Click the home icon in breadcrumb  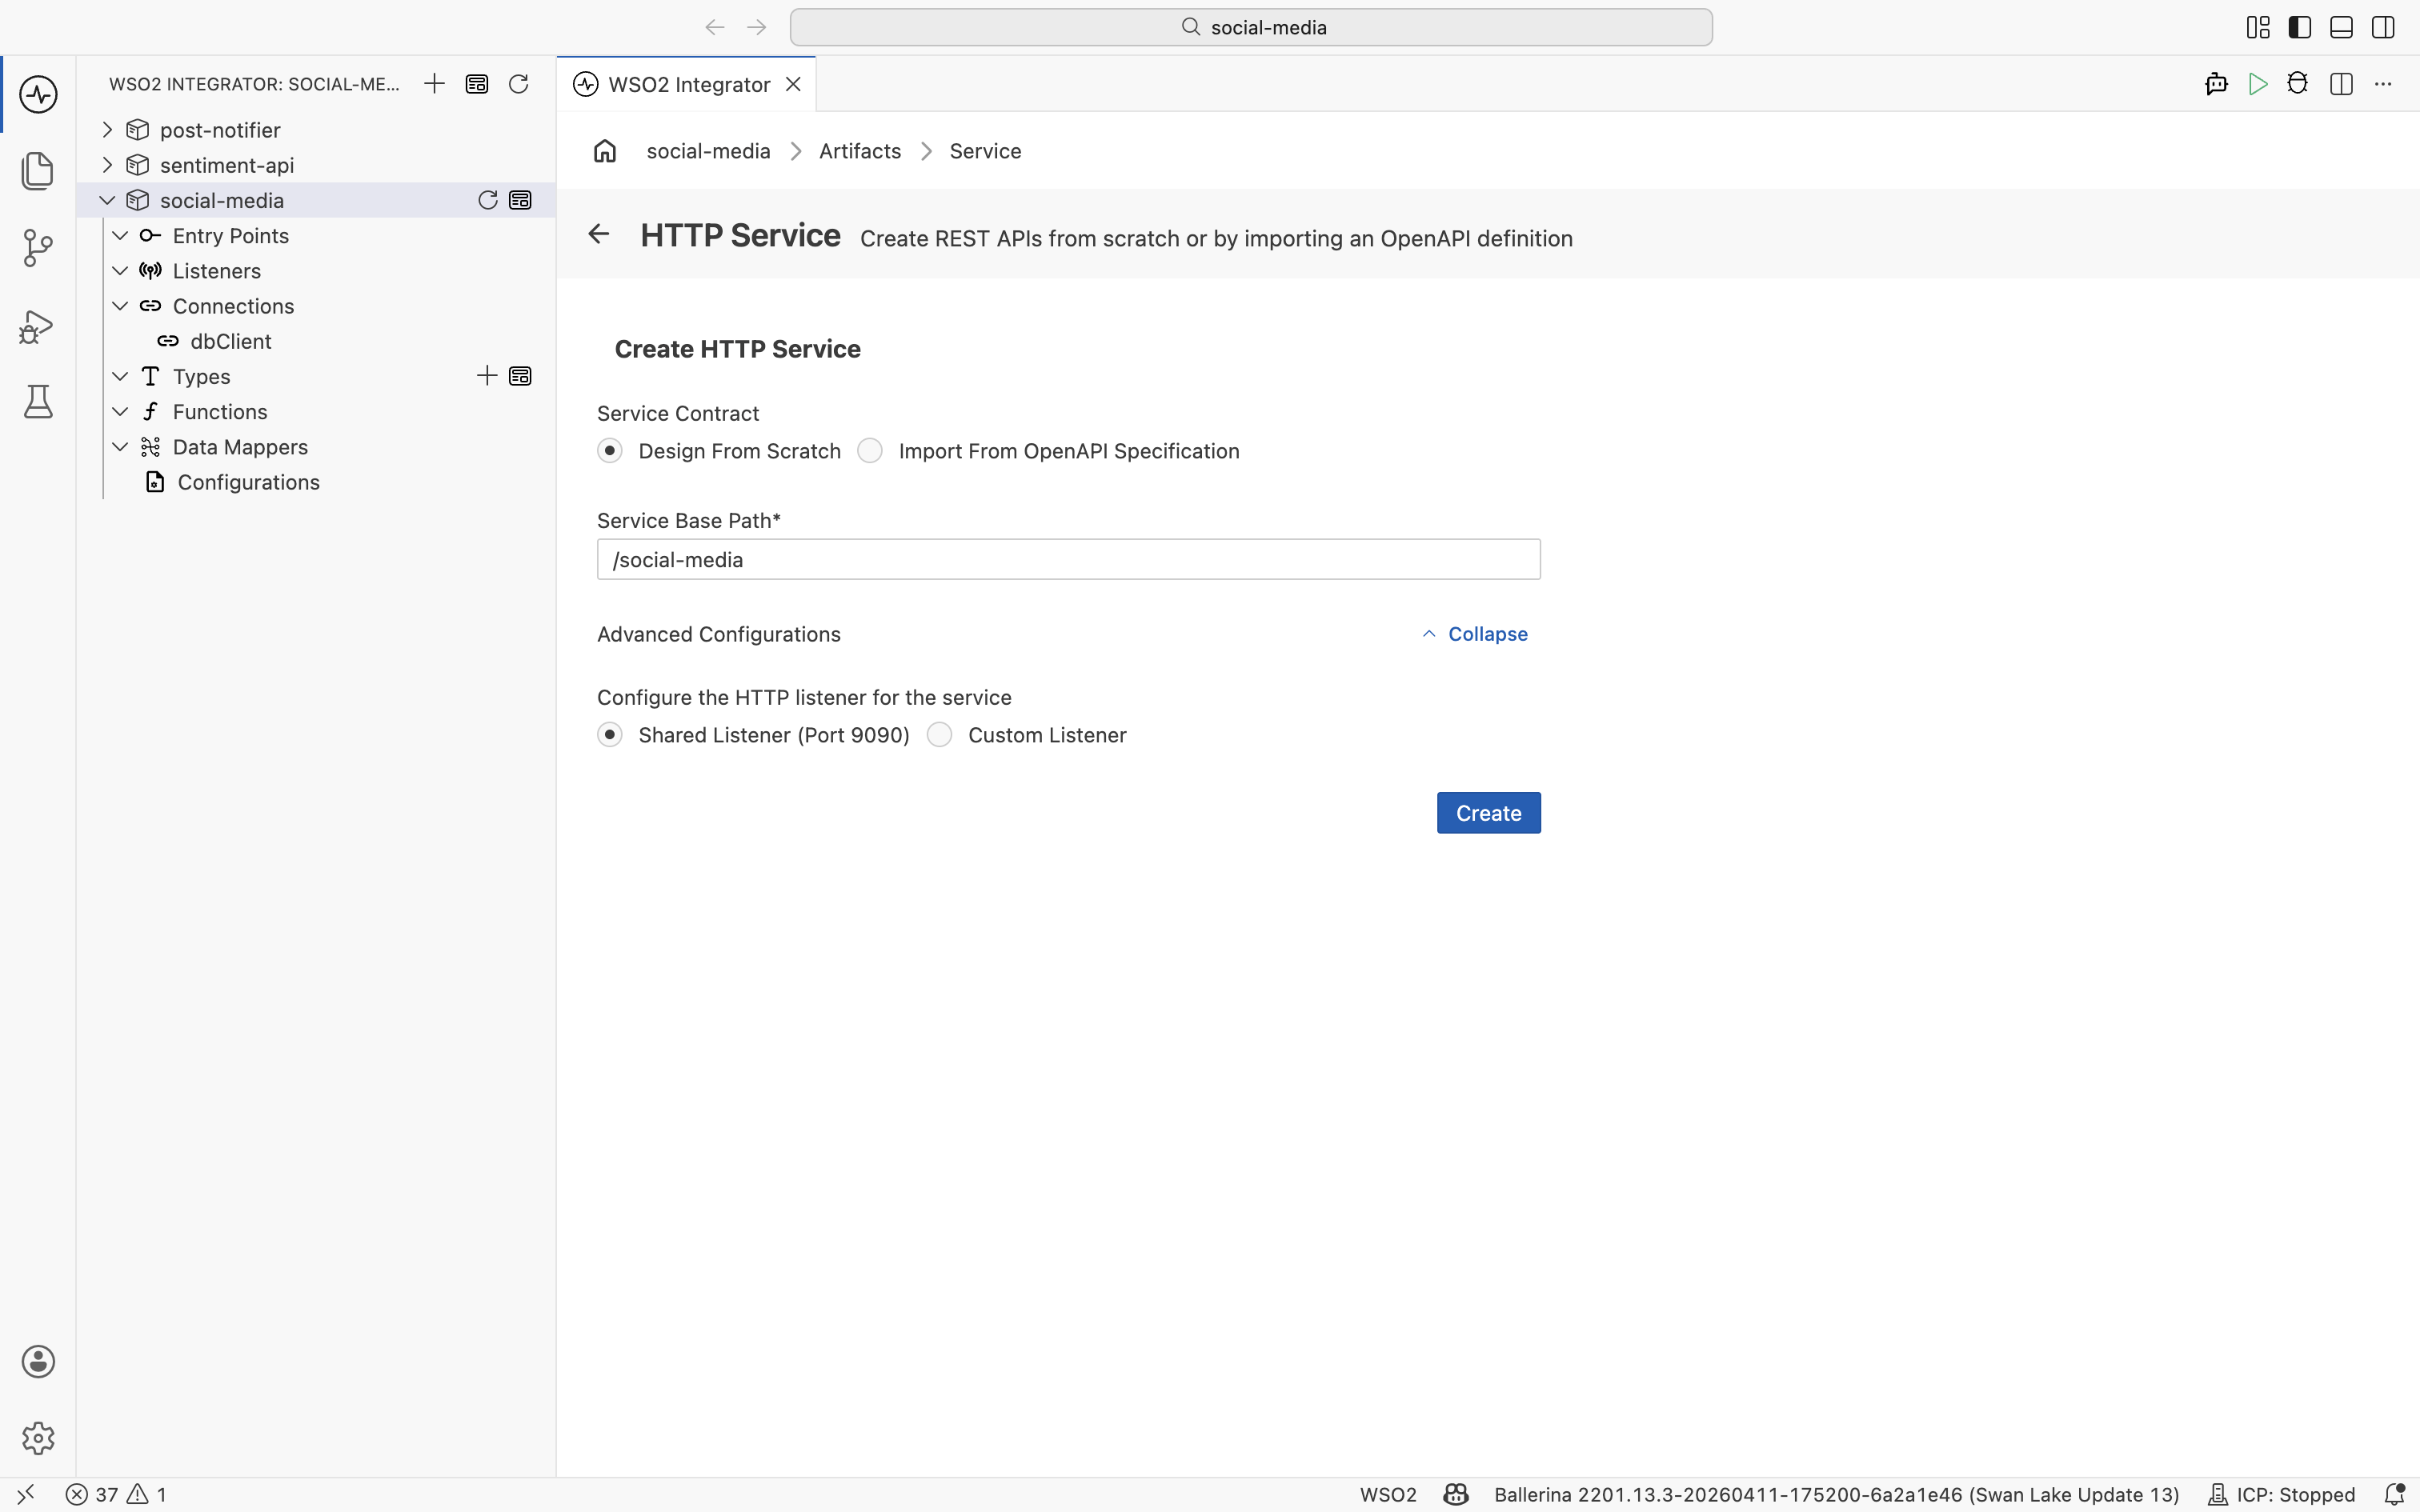(x=605, y=151)
